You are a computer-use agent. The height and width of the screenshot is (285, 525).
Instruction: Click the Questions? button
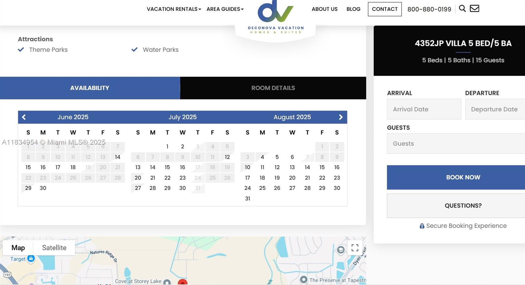463,206
